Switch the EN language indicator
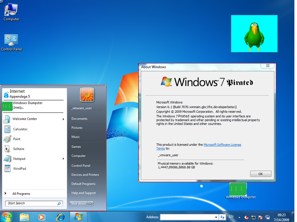 tap(231, 216)
